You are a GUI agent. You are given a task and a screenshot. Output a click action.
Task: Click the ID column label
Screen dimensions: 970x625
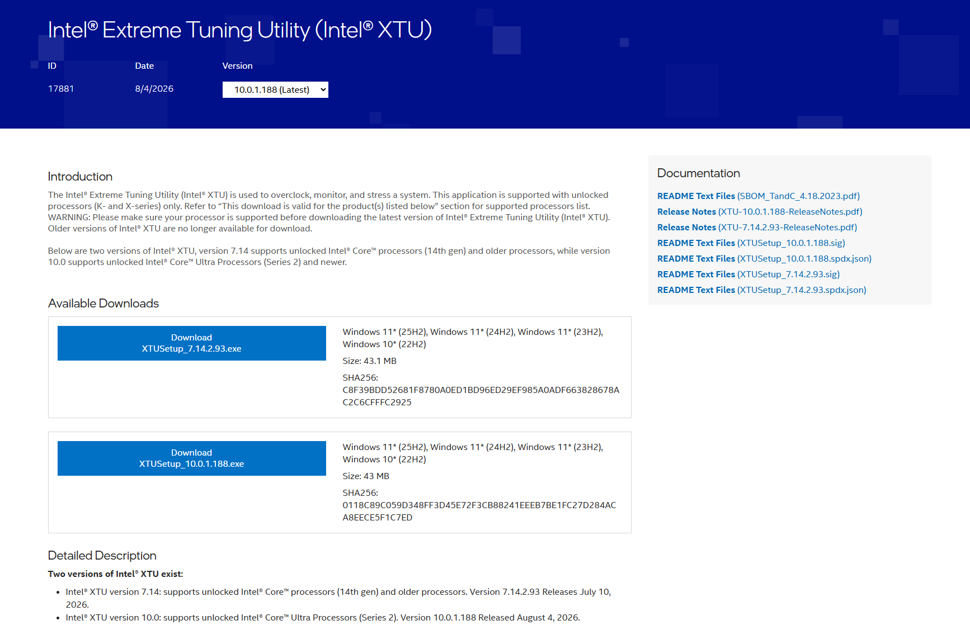point(52,66)
